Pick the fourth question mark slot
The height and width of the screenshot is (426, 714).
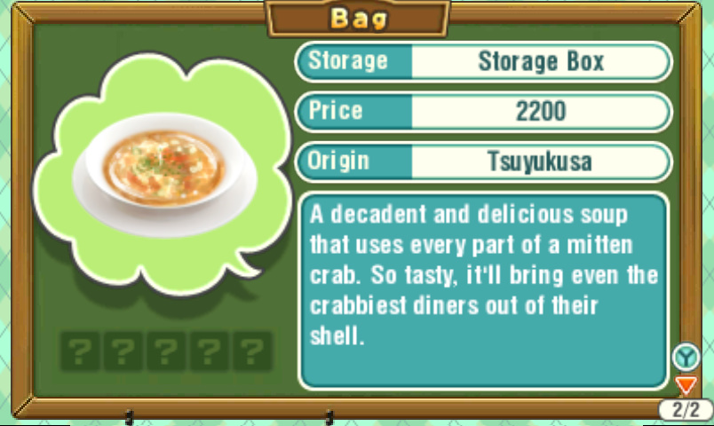point(210,351)
